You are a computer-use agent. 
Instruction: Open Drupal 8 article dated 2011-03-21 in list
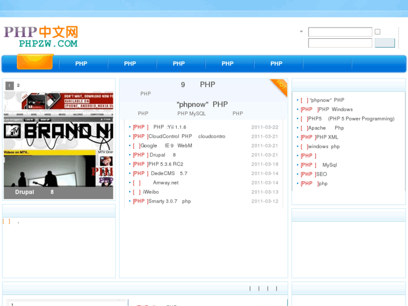click(163, 155)
